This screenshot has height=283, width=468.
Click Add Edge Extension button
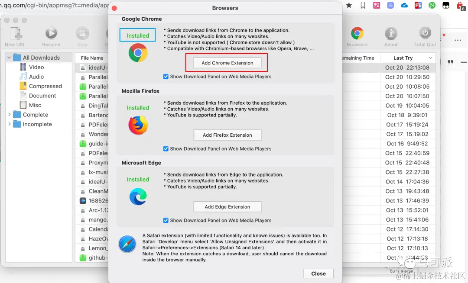227,207
